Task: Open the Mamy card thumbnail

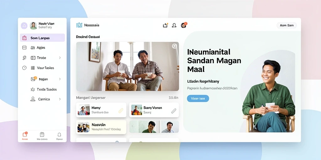Action: pyautogui.click(x=84, y=110)
